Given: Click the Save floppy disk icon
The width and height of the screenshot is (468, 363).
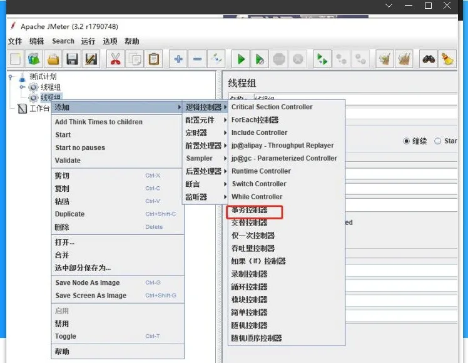Looking at the screenshot, I should (x=72, y=59).
